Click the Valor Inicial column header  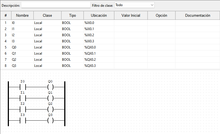pos(131,16)
